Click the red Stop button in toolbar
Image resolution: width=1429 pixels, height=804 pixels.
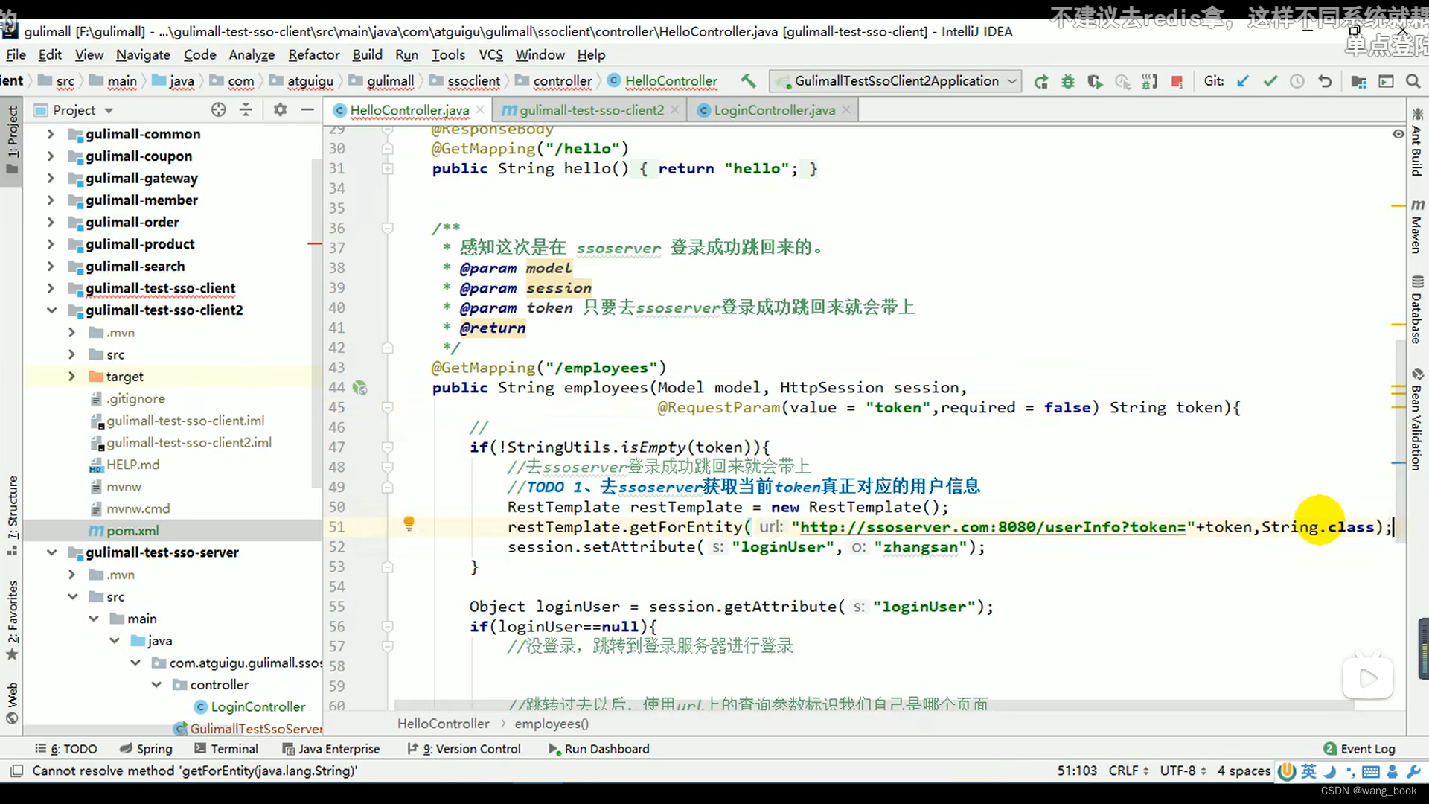[1177, 82]
